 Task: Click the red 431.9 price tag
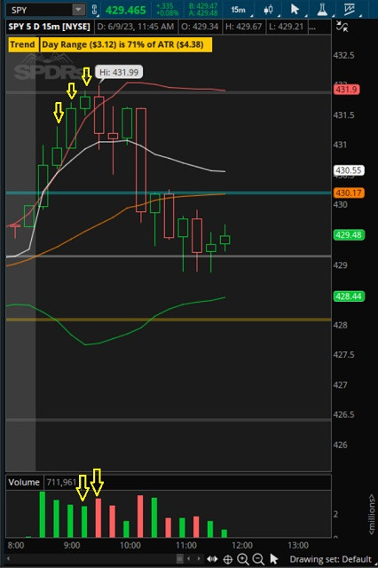point(346,89)
